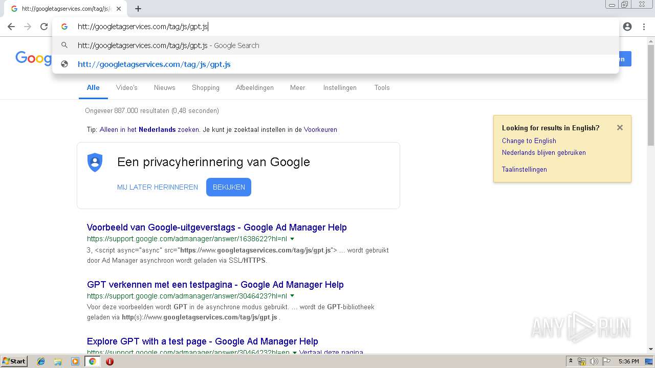Click inside the address bar text
Viewport: 655px width, 368px height.
(x=142, y=27)
